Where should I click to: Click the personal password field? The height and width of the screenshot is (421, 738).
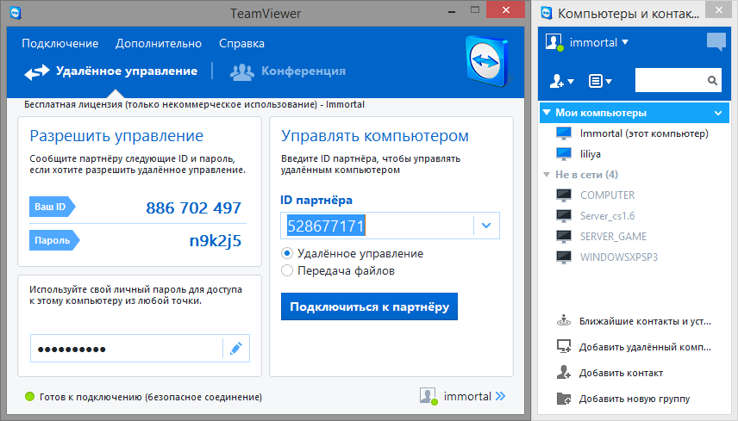pyautogui.click(x=126, y=349)
